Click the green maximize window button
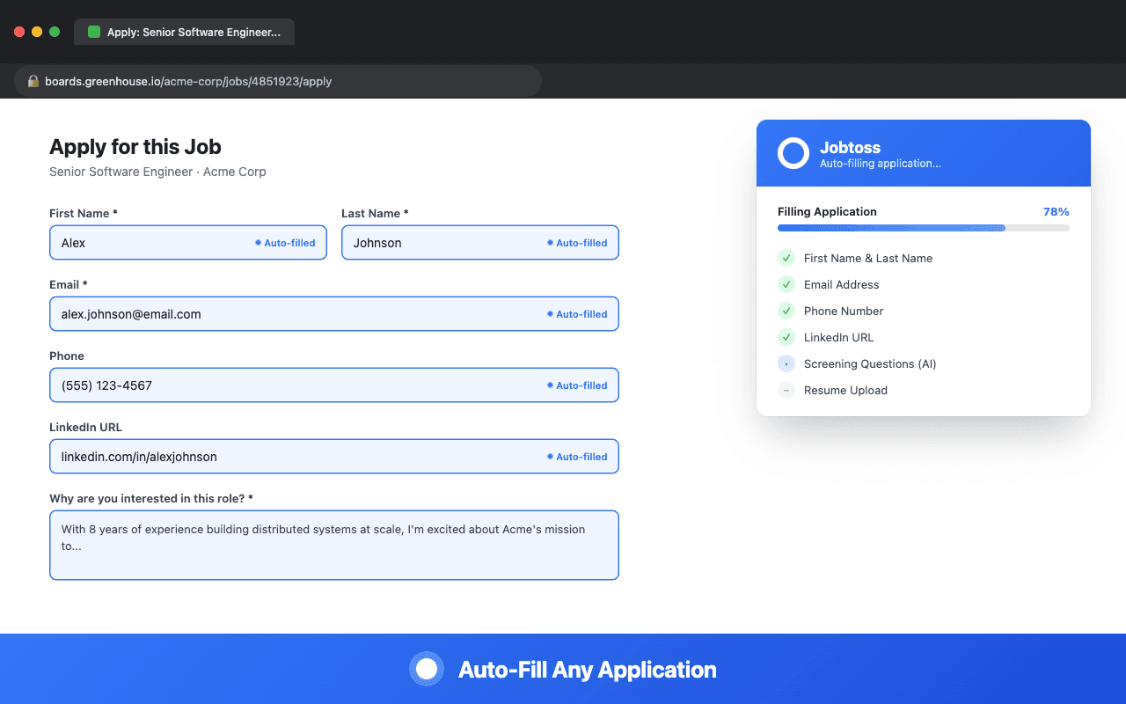The width and height of the screenshot is (1126, 704). point(55,32)
